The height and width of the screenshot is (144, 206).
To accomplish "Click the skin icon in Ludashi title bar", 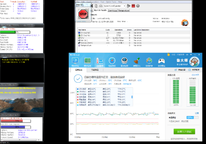I will (187, 54).
